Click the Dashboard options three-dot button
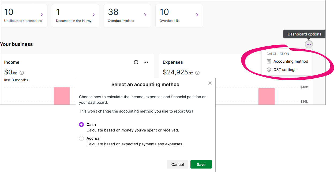Image resolution: width=334 pixels, height=172 pixels. [309, 44]
